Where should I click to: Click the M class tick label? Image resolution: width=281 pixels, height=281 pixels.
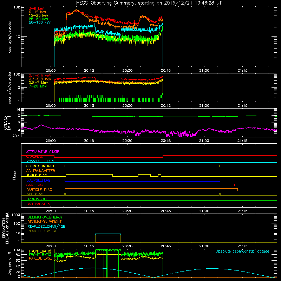click(19, 110)
